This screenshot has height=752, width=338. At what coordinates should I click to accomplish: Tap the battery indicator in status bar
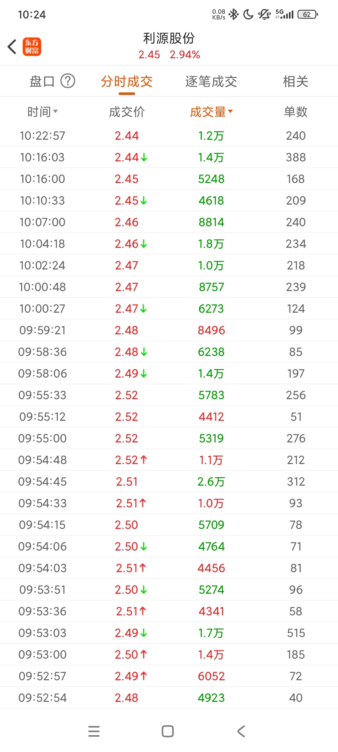pos(307,14)
